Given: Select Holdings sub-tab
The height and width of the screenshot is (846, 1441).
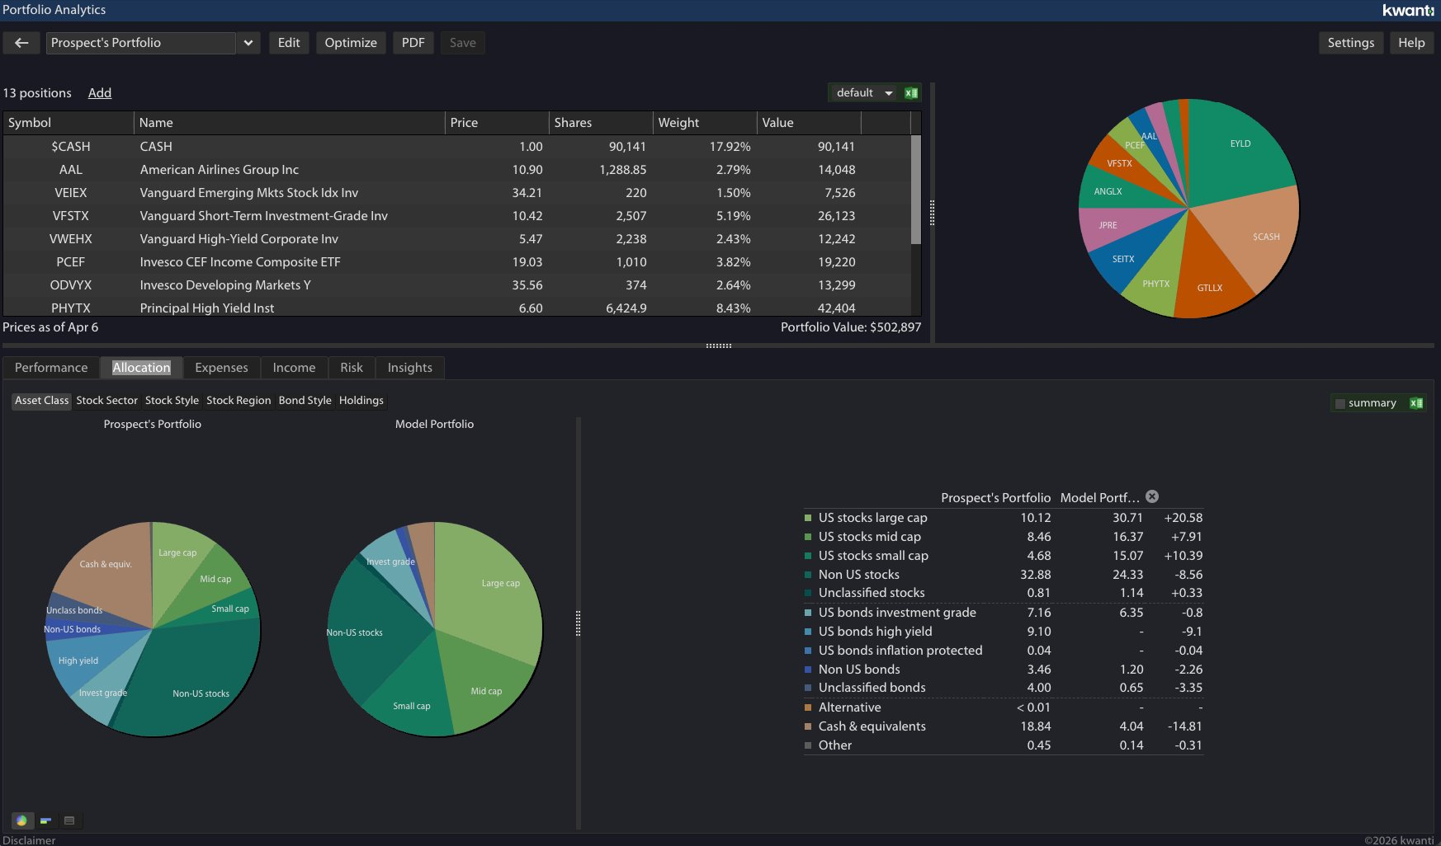Looking at the screenshot, I should click(361, 401).
